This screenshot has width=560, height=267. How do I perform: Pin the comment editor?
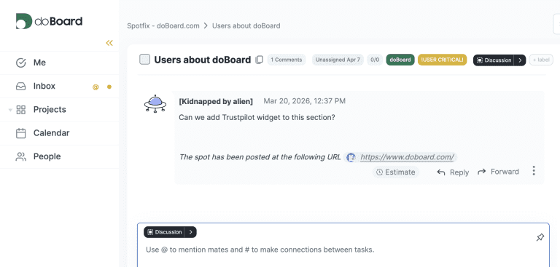point(540,237)
